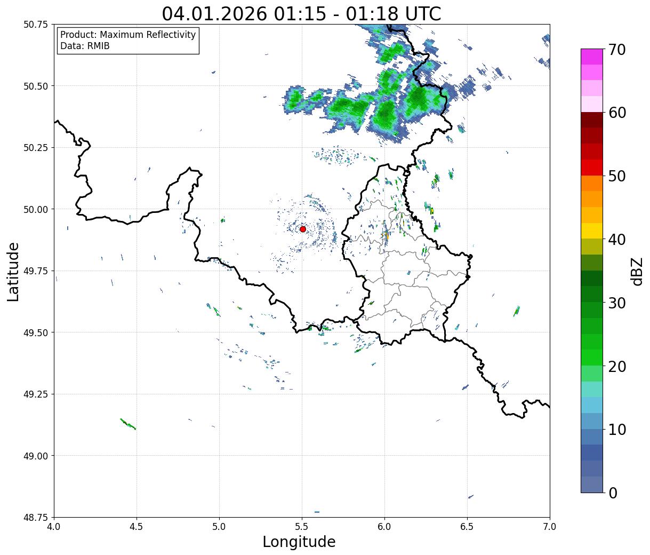Click the colorbar tick label 60
The height and width of the screenshot is (555, 650).
(617, 113)
